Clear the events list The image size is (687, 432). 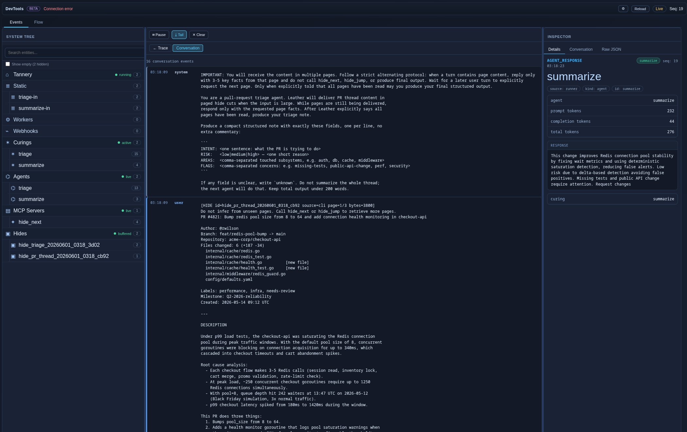[199, 35]
